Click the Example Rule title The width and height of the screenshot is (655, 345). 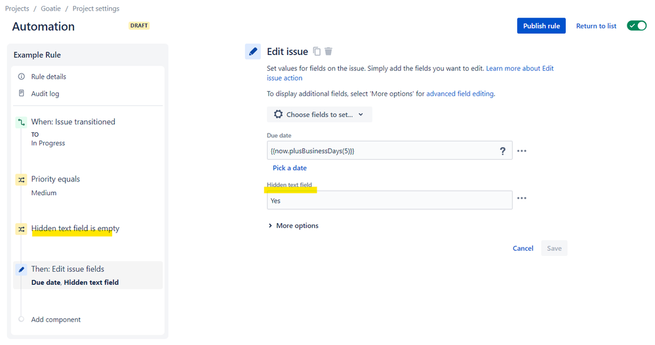coord(37,54)
